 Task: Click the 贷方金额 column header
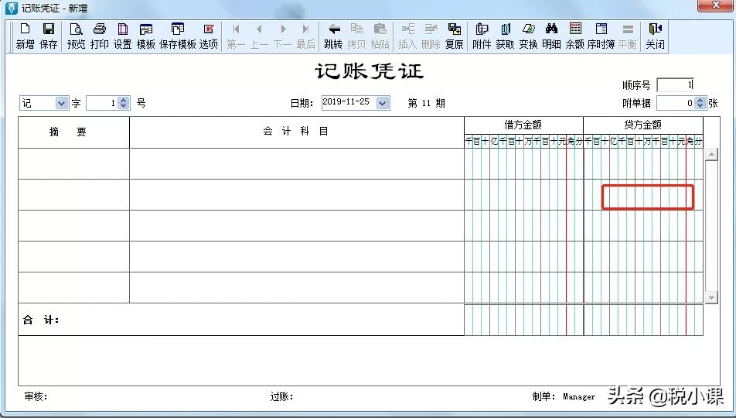pyautogui.click(x=643, y=125)
